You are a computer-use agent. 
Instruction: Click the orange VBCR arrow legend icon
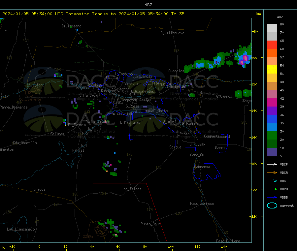click(272, 173)
